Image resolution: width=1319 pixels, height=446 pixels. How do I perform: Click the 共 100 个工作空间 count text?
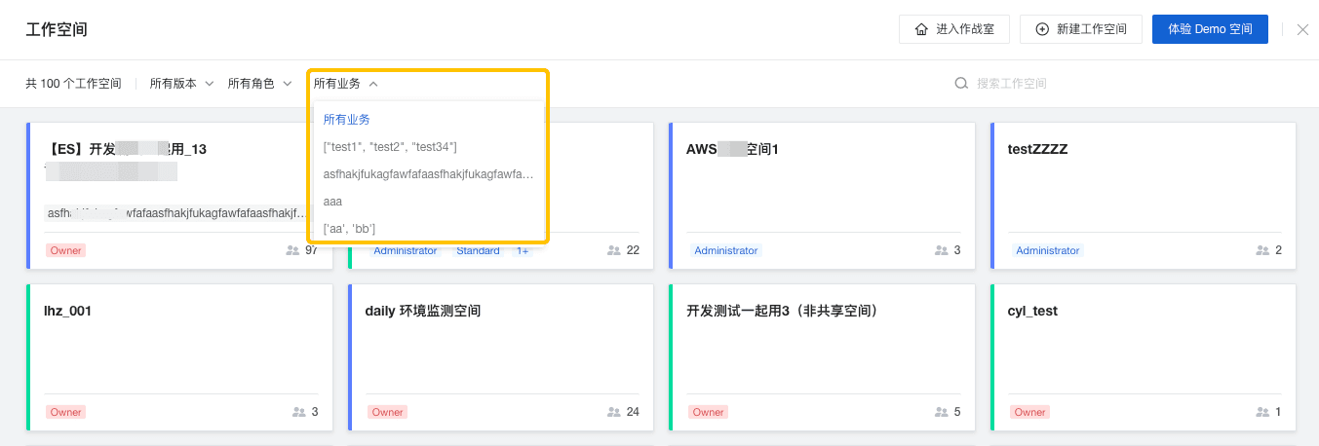(73, 84)
